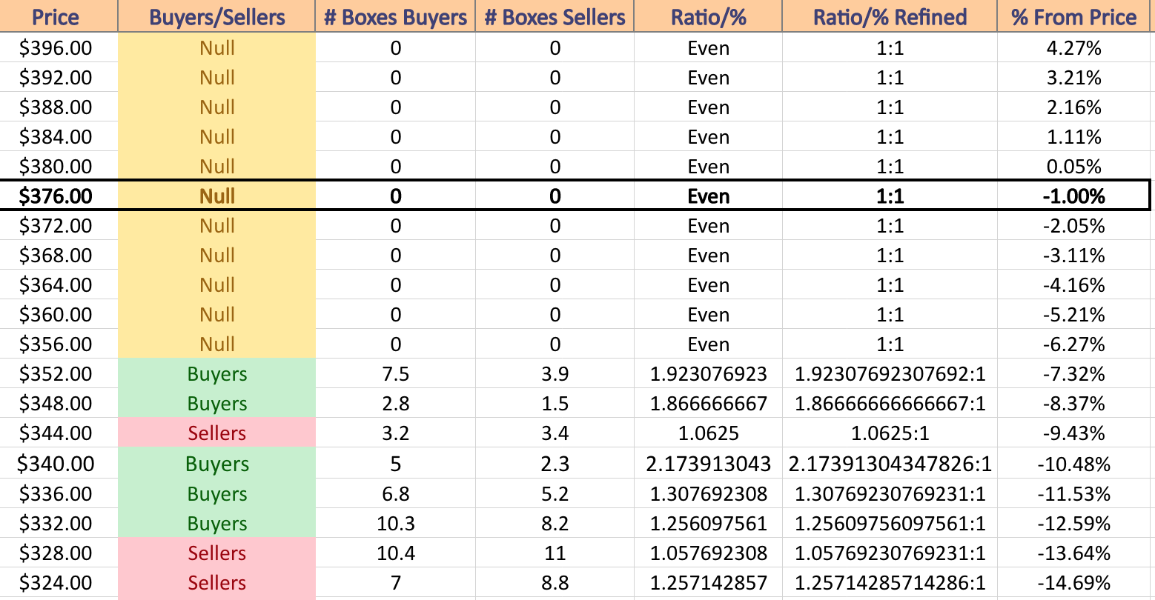Select the 2.173913043 ratio cell

tap(708, 464)
